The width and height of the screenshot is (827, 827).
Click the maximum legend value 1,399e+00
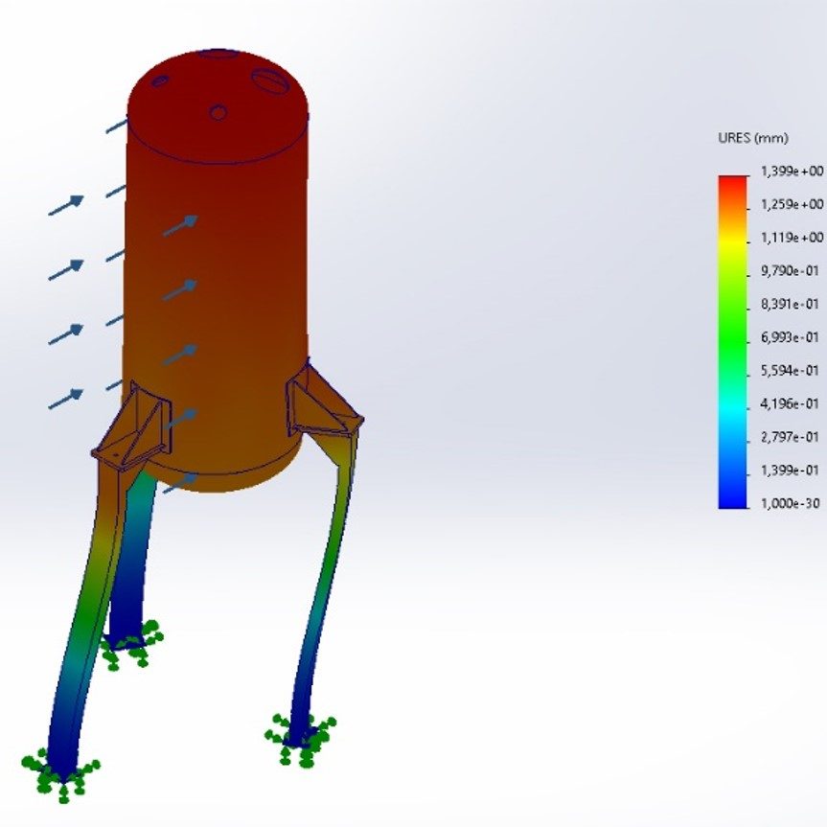click(791, 172)
